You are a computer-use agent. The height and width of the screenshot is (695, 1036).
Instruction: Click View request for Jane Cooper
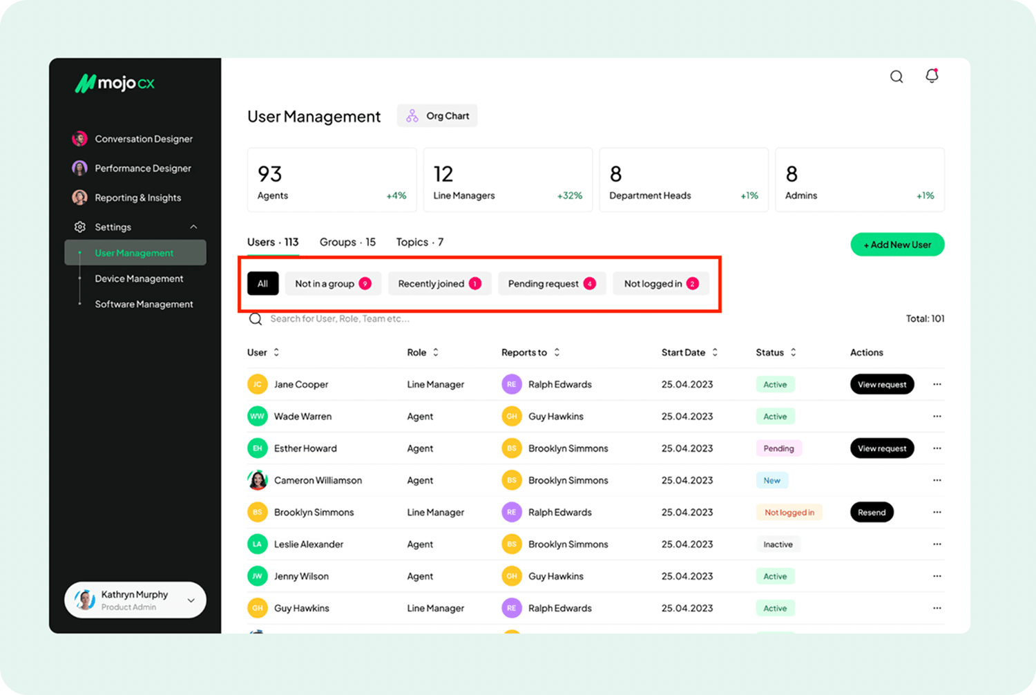882,384
